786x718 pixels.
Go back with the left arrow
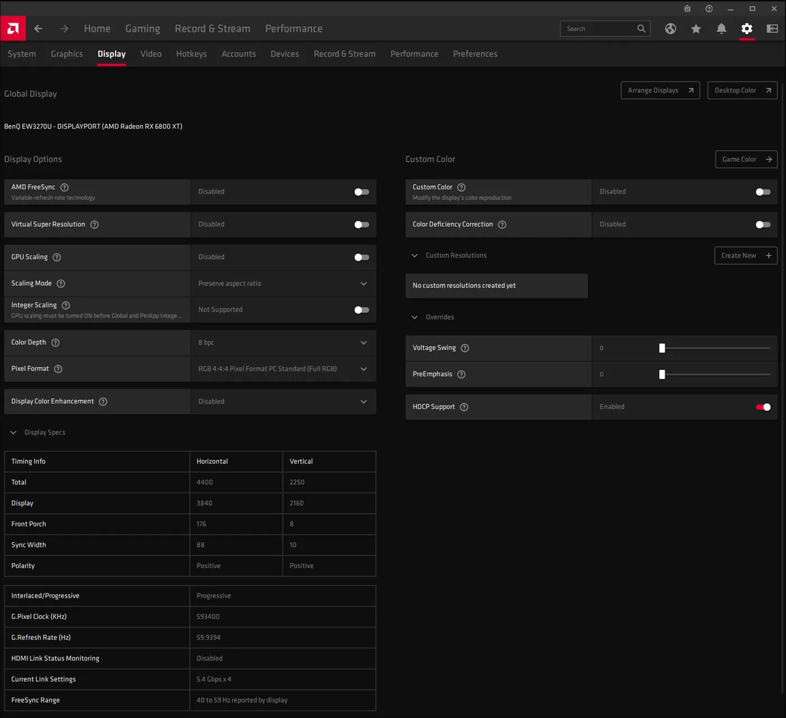point(38,29)
